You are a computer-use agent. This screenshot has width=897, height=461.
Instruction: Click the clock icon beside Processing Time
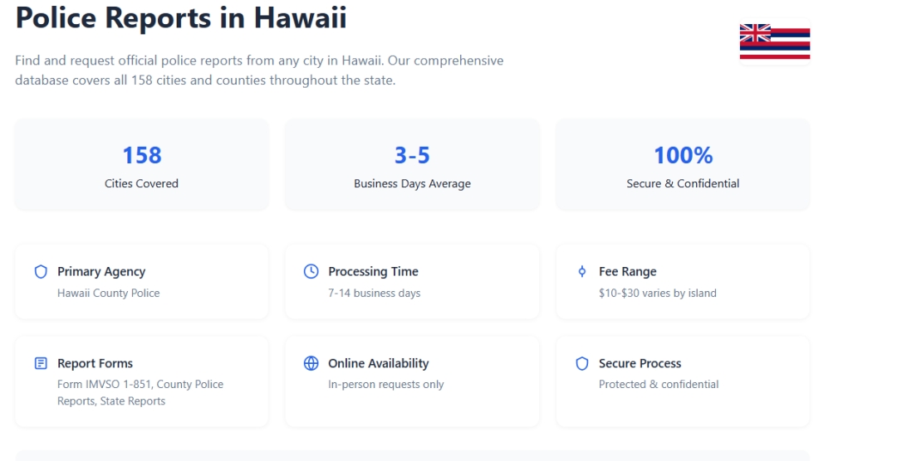(311, 272)
